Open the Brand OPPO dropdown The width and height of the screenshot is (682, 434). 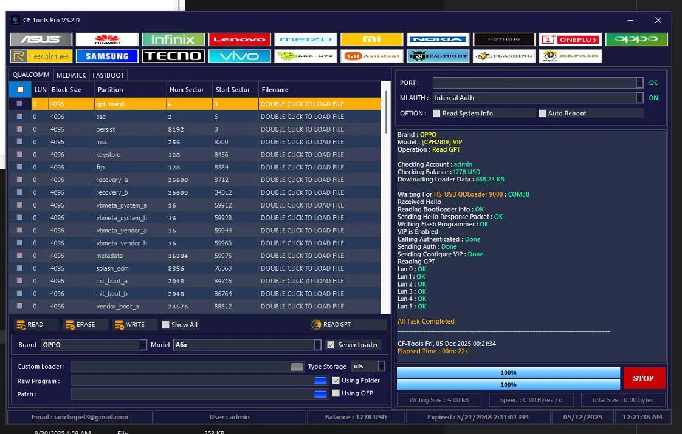point(143,345)
